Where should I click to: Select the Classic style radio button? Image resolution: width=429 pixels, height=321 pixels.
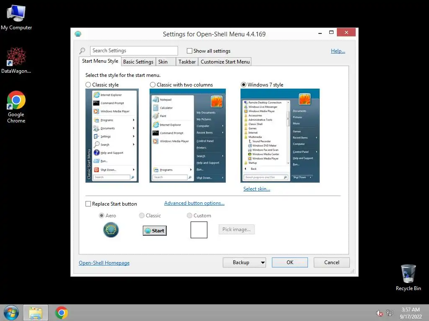88,85
